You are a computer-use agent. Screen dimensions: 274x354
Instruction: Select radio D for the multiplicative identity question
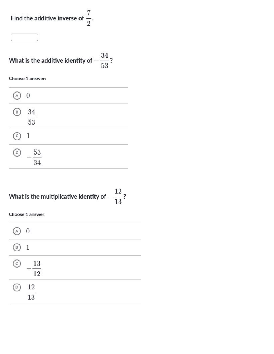click(x=17, y=287)
